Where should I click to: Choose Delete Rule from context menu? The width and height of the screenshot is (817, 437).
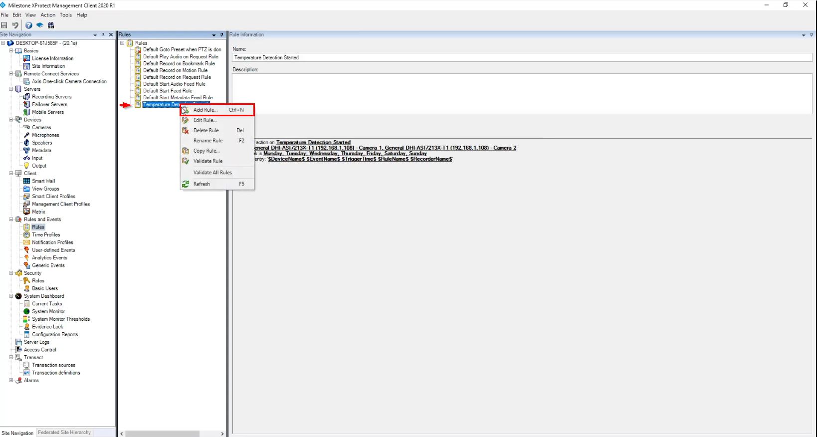coord(217,130)
